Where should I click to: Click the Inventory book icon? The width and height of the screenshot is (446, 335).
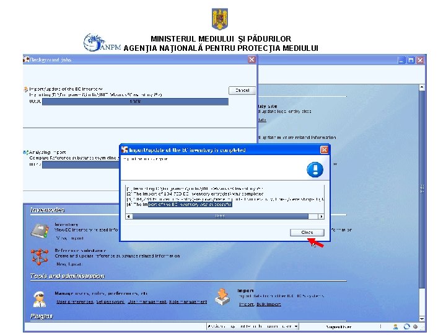[40, 230]
